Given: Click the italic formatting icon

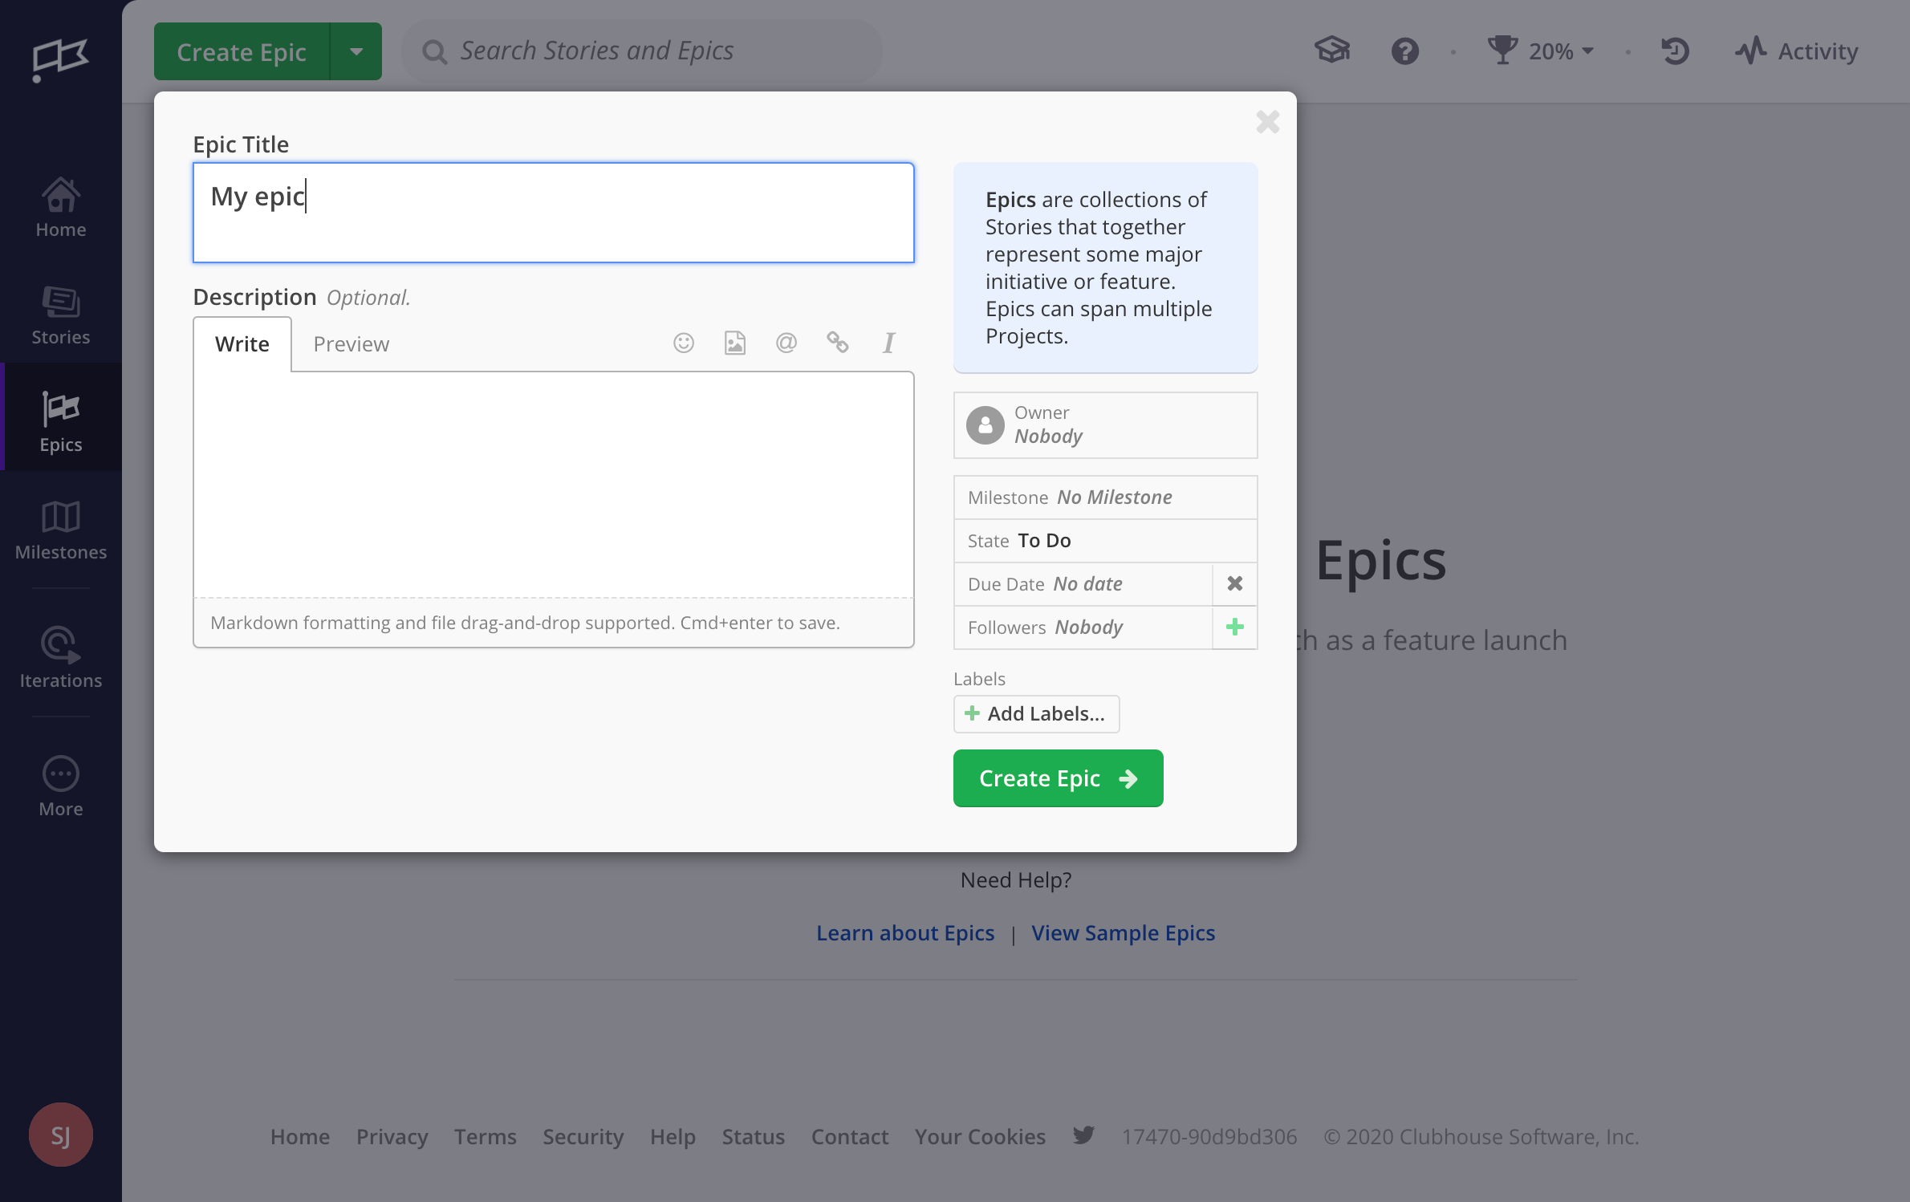Looking at the screenshot, I should 887,343.
